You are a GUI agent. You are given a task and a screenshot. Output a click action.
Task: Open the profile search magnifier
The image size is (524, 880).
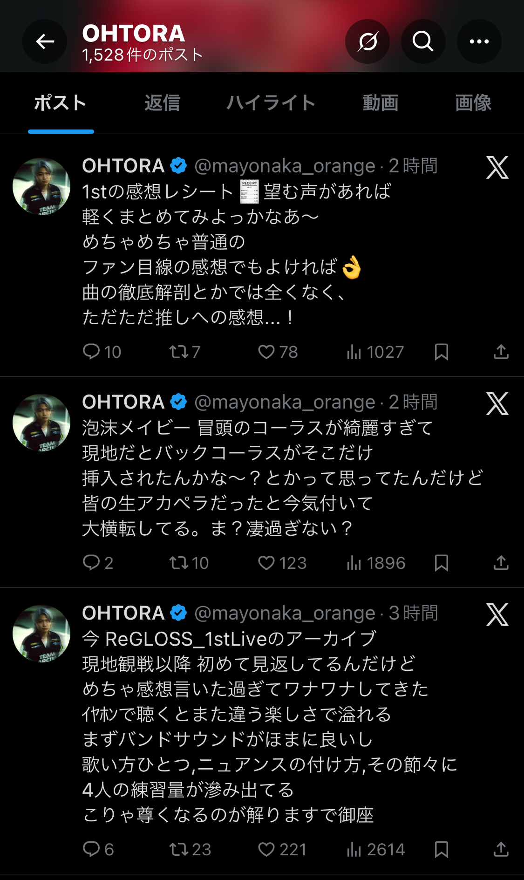click(423, 42)
